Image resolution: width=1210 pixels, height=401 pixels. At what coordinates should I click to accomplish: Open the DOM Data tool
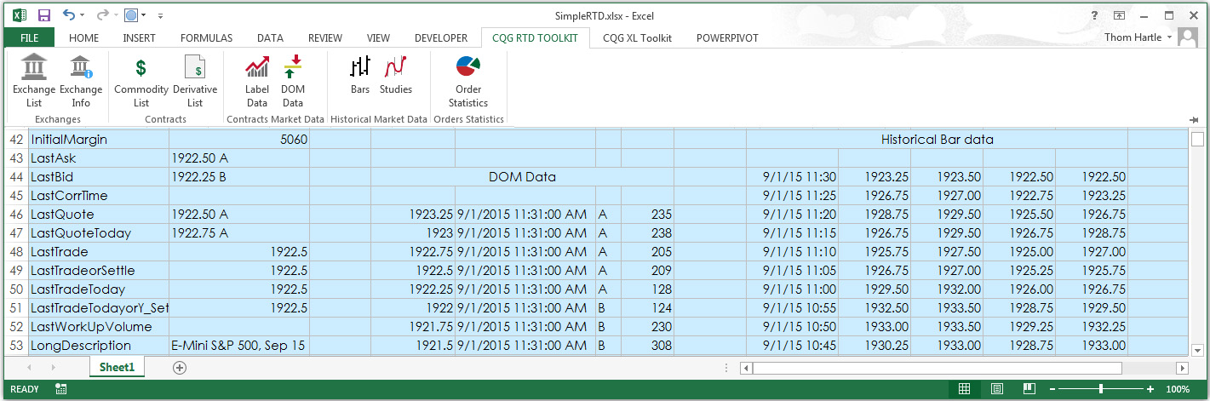(x=293, y=82)
